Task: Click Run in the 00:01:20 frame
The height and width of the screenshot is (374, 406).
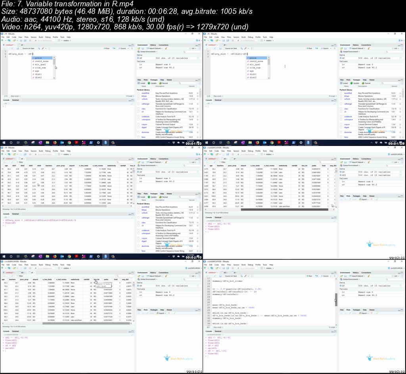Action: 106,48
